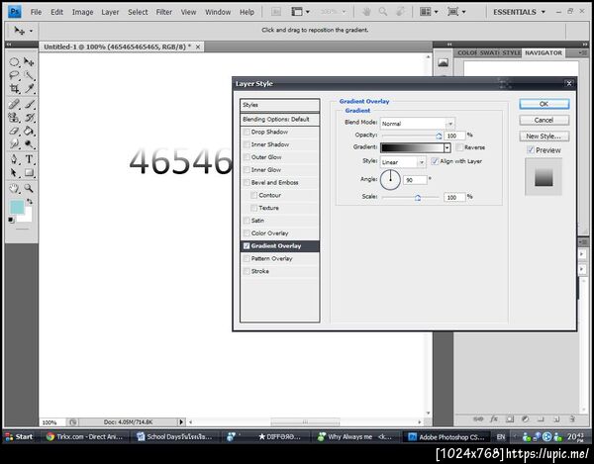Uncheck the Gradient Overlay checkbox
The height and width of the screenshot is (464, 594).
pos(247,246)
